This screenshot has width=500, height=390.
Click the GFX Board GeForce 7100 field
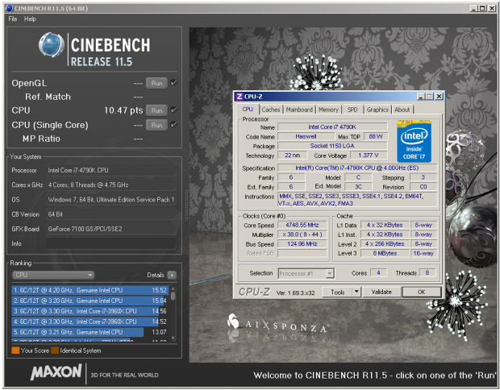(111, 229)
